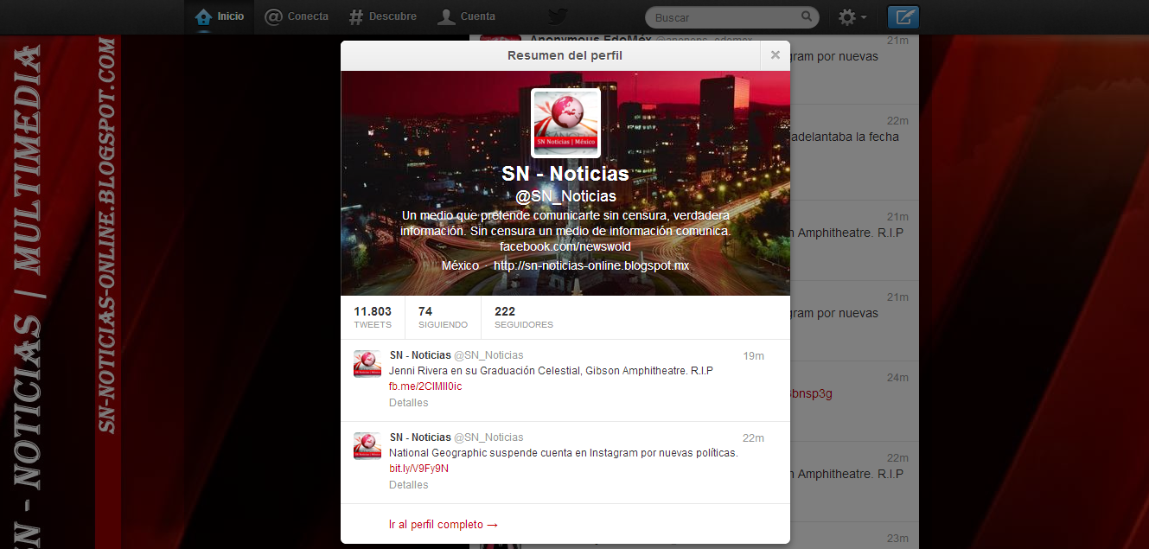Select the Jenni Rivera tweet text
1149x549 pixels.
click(551, 371)
